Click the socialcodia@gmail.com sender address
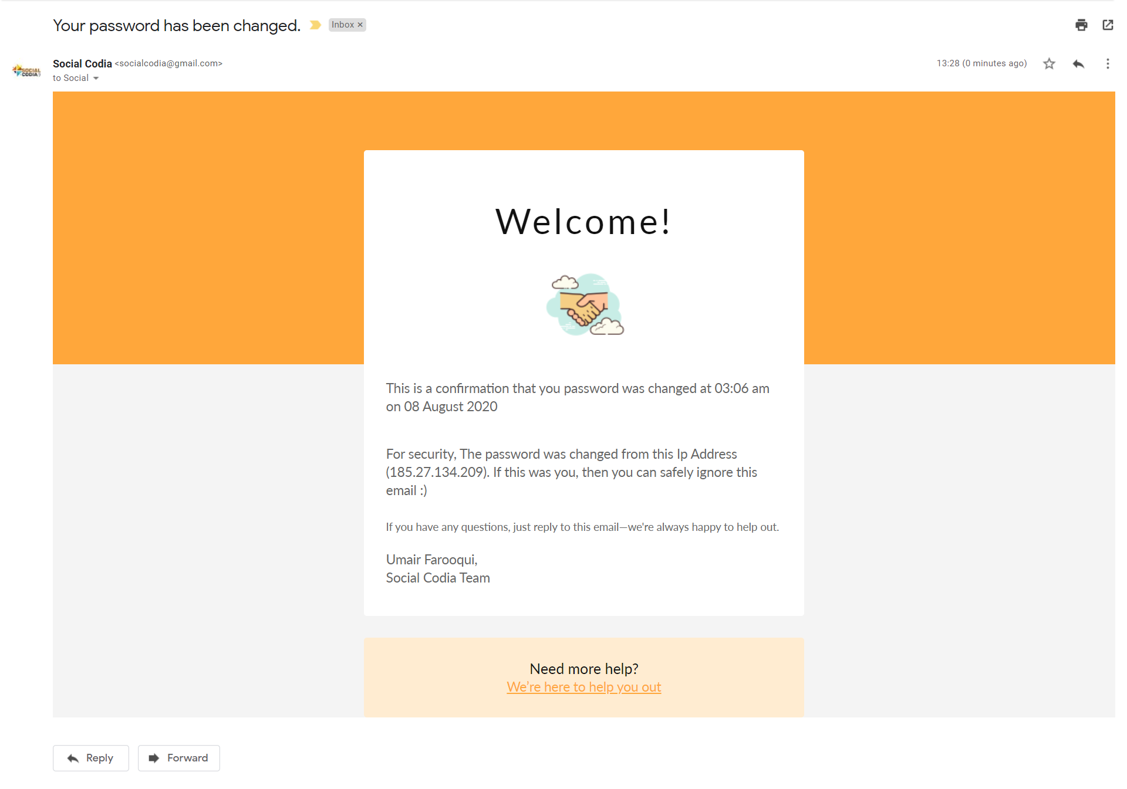1127x789 pixels. [168, 63]
